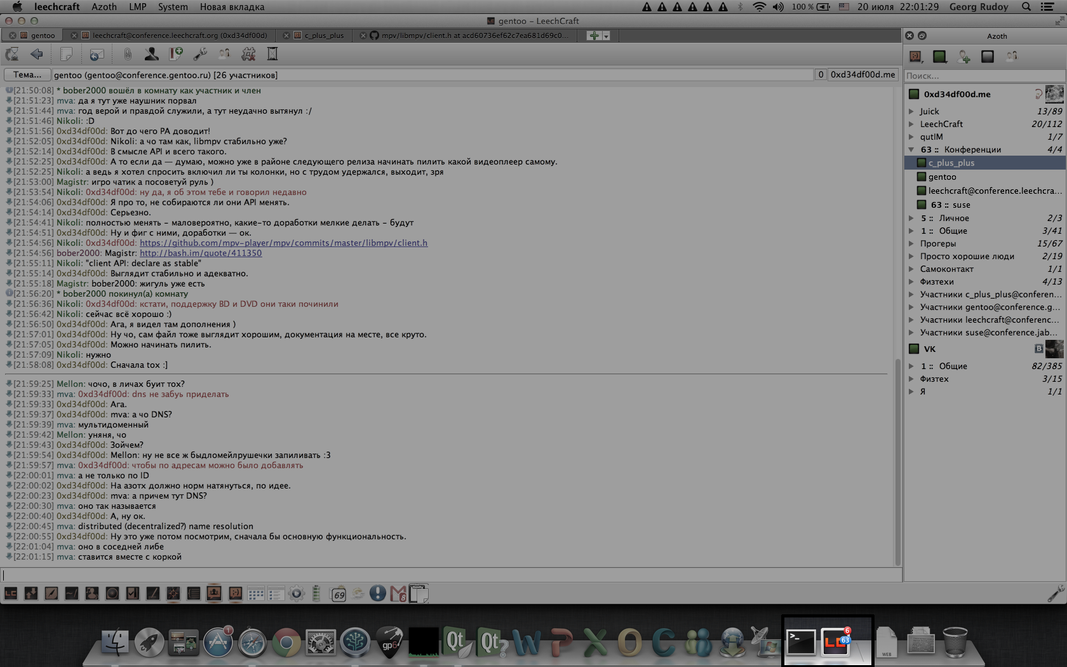Select gentoo conference in contact list
Image resolution: width=1067 pixels, height=667 pixels.
tap(985, 177)
